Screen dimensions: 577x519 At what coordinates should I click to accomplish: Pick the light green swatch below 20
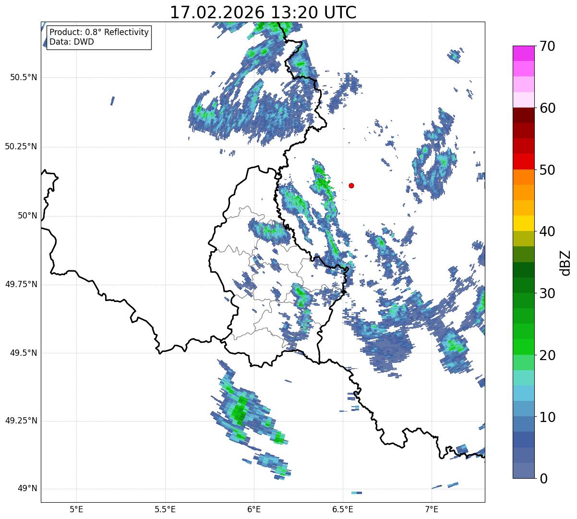click(x=523, y=362)
